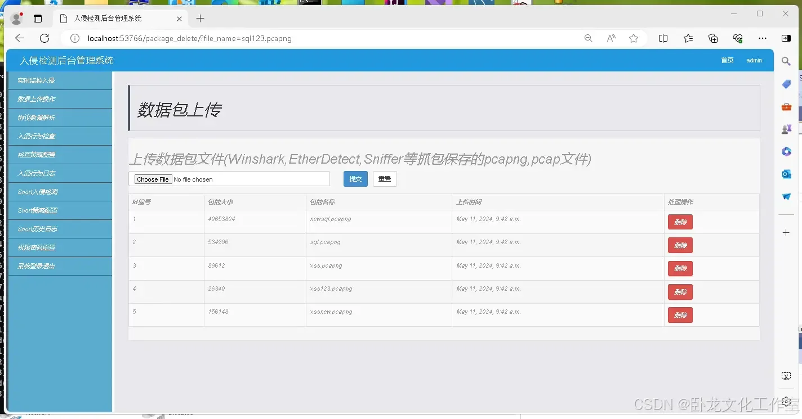This screenshot has height=419, width=802.
Task: Zoom out using the magnifier icon
Action: 588,38
